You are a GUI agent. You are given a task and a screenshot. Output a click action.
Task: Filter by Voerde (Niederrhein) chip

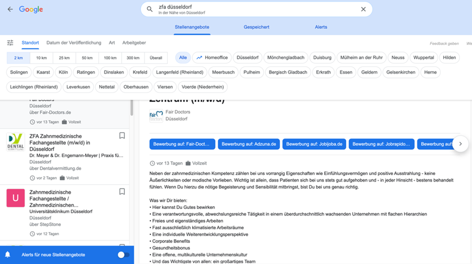[203, 87]
